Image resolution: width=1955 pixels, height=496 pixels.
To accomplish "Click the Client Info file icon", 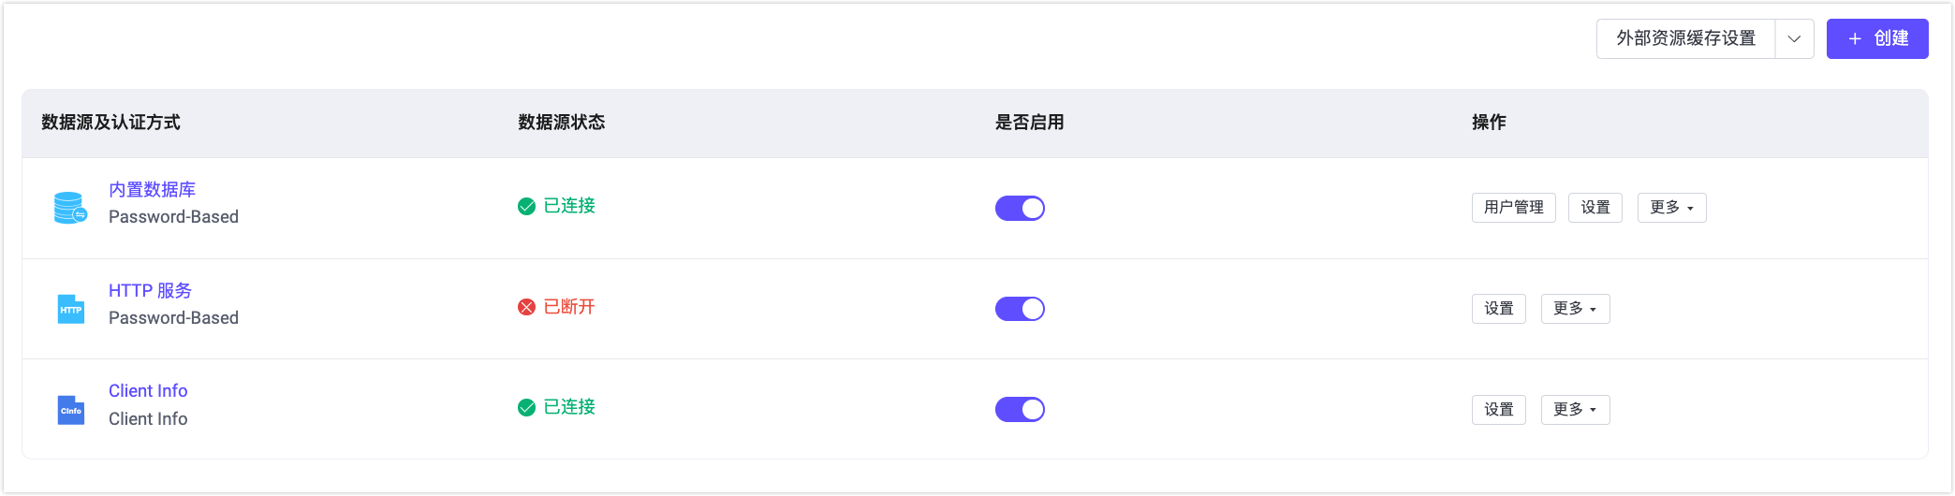I will point(71,410).
